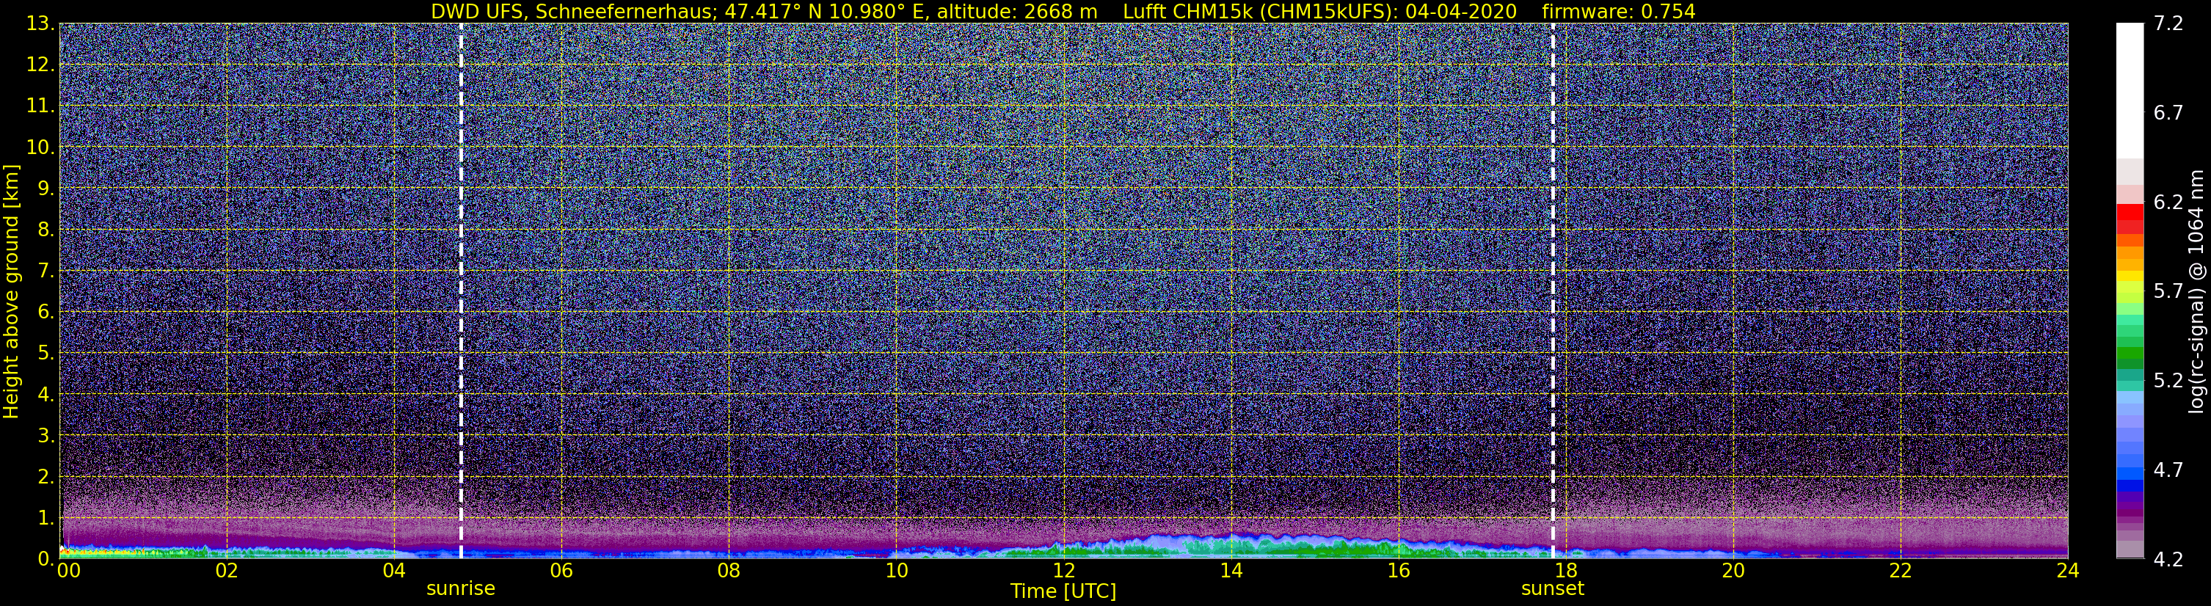Click the 7.2 colorbar tick value
The image size is (2211, 606).
click(x=2168, y=24)
